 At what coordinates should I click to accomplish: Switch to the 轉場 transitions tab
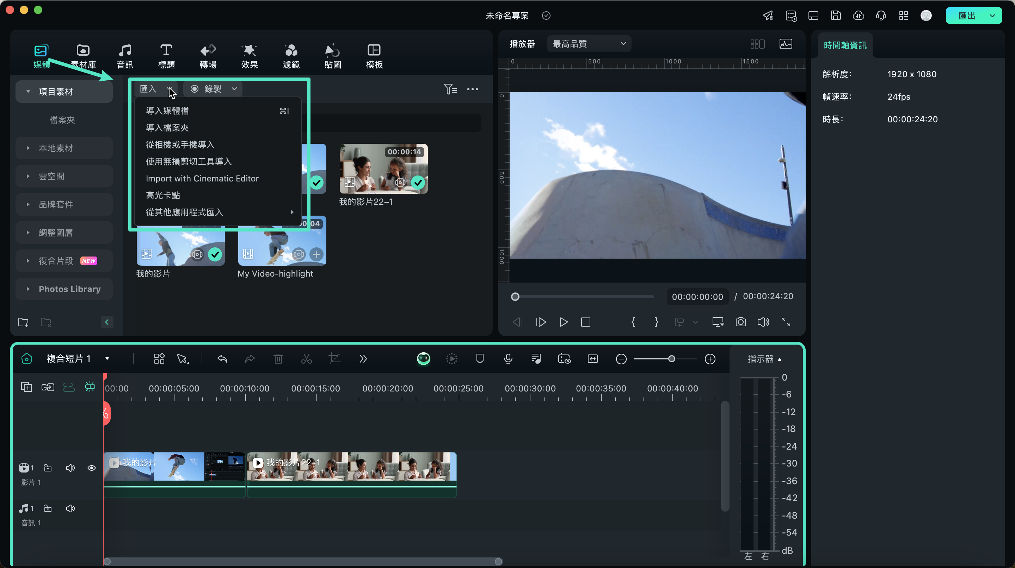point(208,56)
